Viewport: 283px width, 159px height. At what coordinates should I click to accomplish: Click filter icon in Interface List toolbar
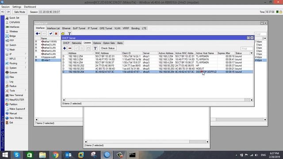click(69, 34)
